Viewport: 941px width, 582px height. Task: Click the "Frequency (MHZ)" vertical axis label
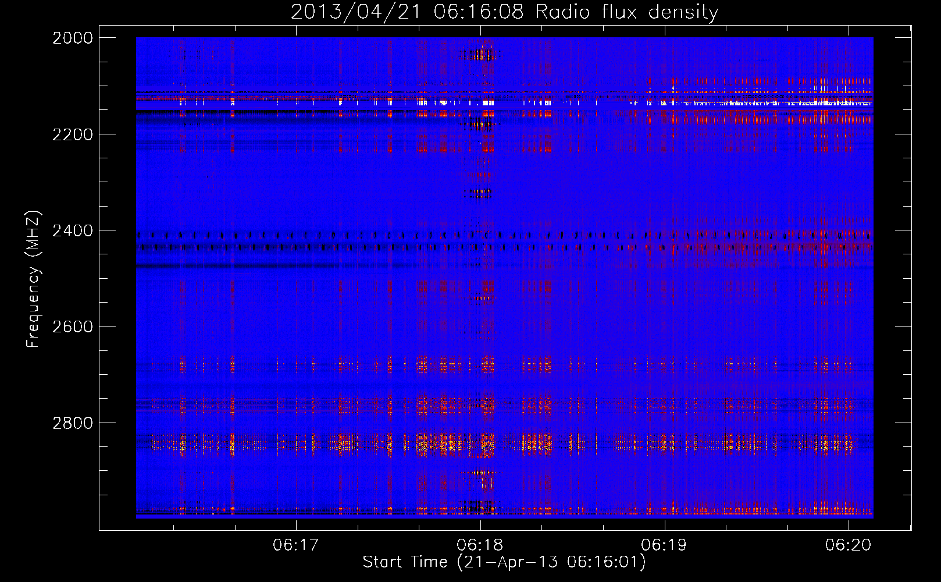click(x=33, y=279)
